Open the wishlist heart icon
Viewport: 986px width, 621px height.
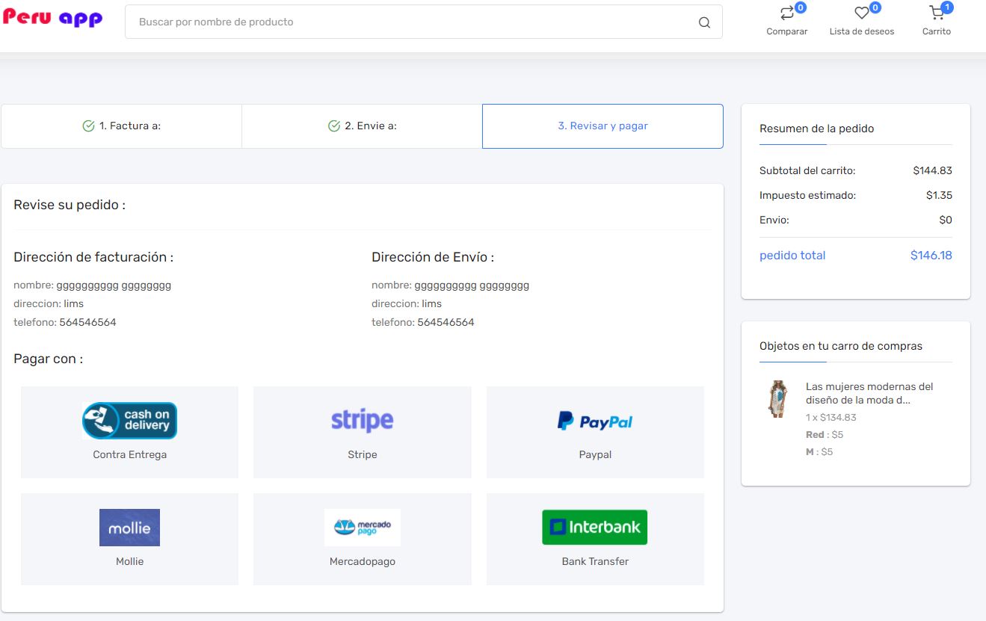coord(862,13)
